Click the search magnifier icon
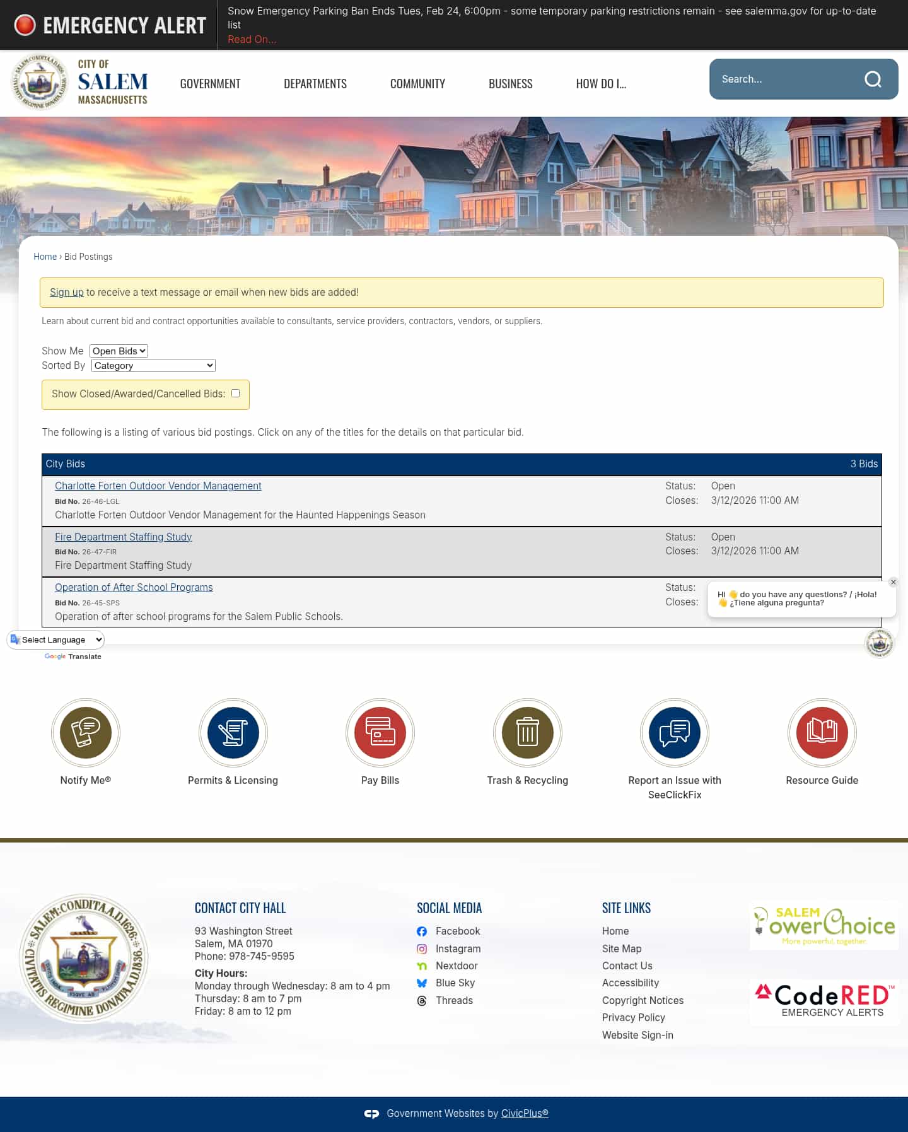This screenshot has height=1132, width=908. click(873, 79)
